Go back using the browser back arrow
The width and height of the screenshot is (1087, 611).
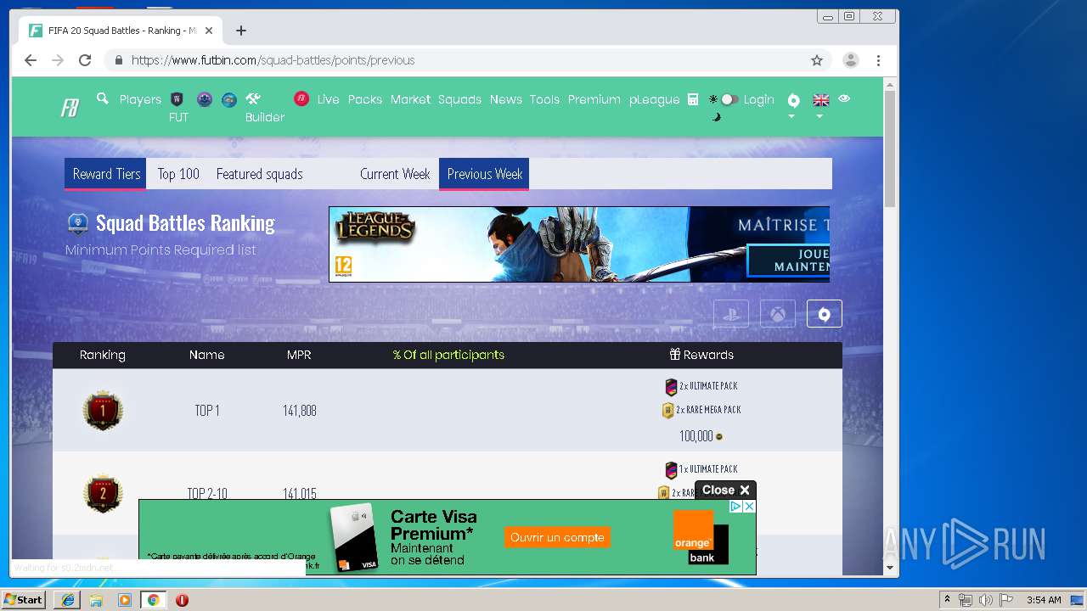(x=31, y=60)
